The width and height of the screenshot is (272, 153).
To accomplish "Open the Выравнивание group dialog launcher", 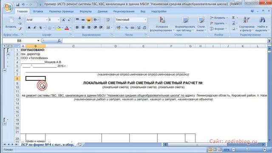I will click(111, 35).
